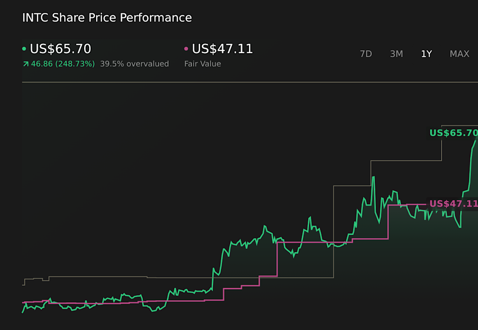Click the 248.73% gain percentage text
The width and height of the screenshot is (478, 330).
point(76,64)
